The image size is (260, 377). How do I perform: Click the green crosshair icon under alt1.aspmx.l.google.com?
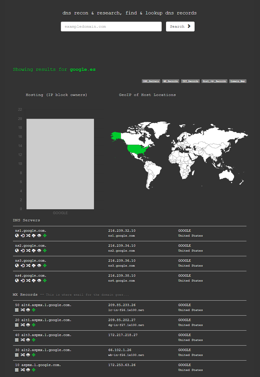34,325
